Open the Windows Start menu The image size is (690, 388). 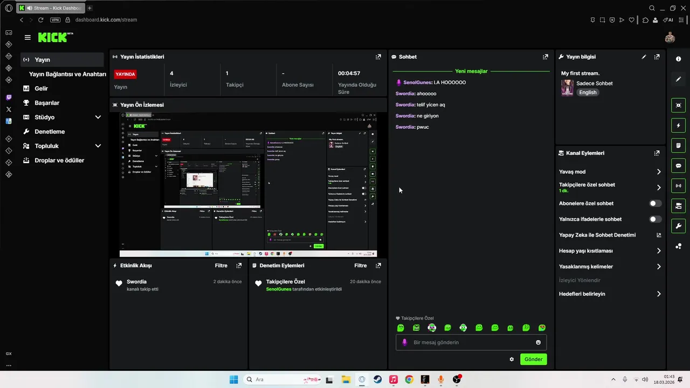(x=233, y=379)
